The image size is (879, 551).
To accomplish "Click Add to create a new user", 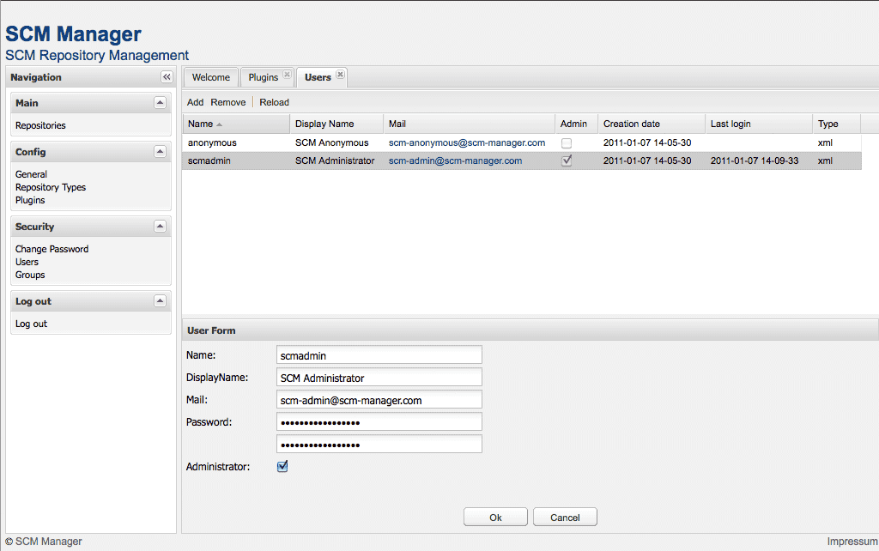I will click(x=195, y=102).
